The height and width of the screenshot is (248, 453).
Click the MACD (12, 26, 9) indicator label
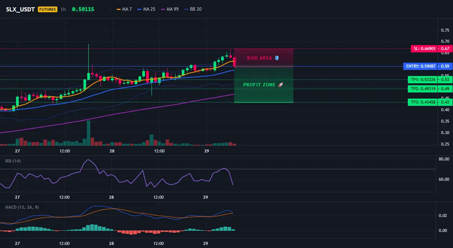(x=22, y=207)
